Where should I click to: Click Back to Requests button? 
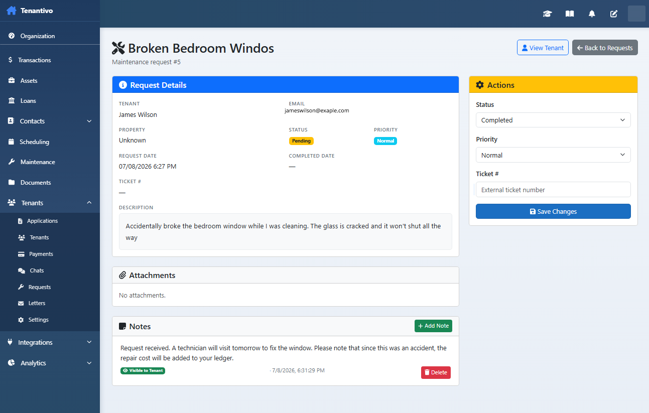point(605,48)
